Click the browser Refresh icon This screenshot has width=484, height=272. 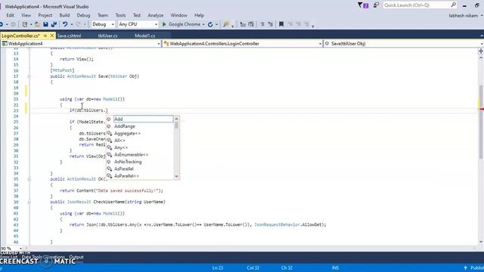click(x=210, y=24)
